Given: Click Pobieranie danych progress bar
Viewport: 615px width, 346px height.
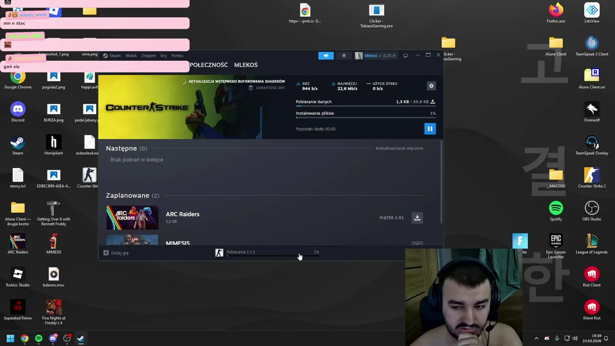Looking at the screenshot, I should (366, 106).
